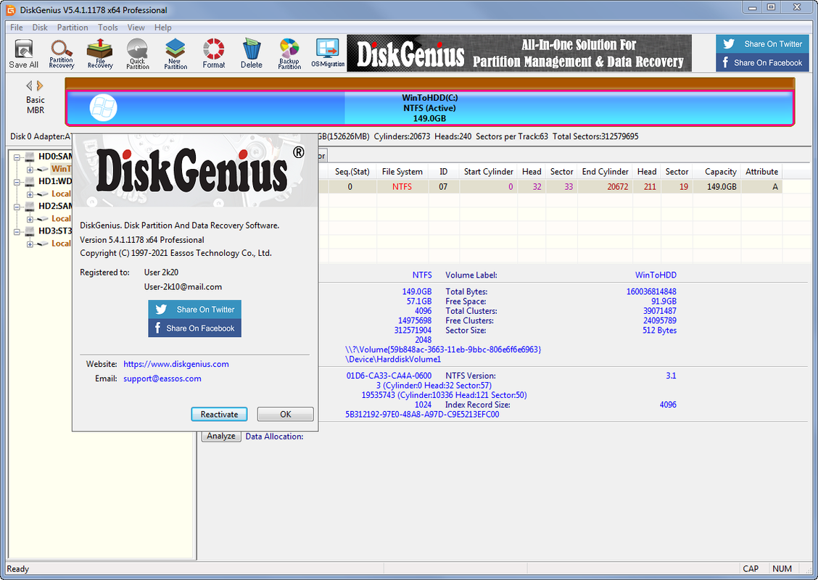Click the WinToHDD volume label value

pyautogui.click(x=656, y=275)
